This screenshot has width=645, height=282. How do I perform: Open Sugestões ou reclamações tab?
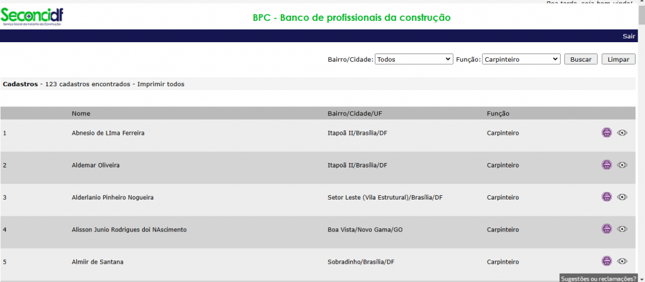[598, 278]
